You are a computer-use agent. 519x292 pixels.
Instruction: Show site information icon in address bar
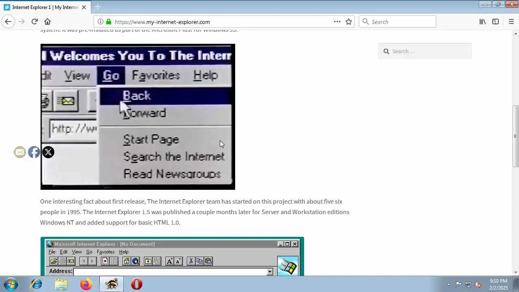pyautogui.click(x=101, y=22)
